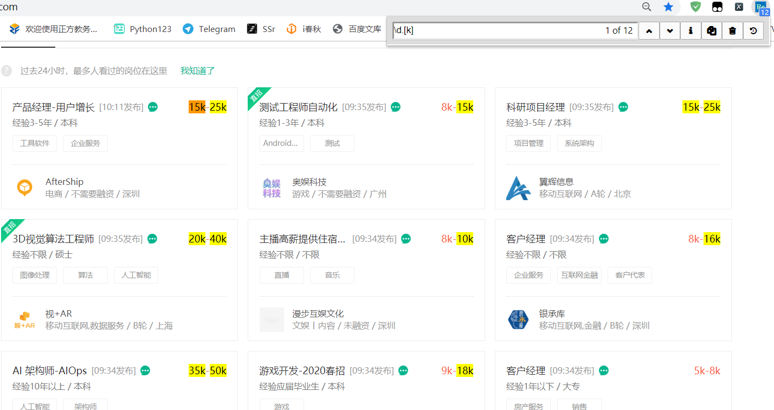Image resolution: width=774 pixels, height=410 pixels.
Task: Click the green shield extension icon
Action: point(695,7)
